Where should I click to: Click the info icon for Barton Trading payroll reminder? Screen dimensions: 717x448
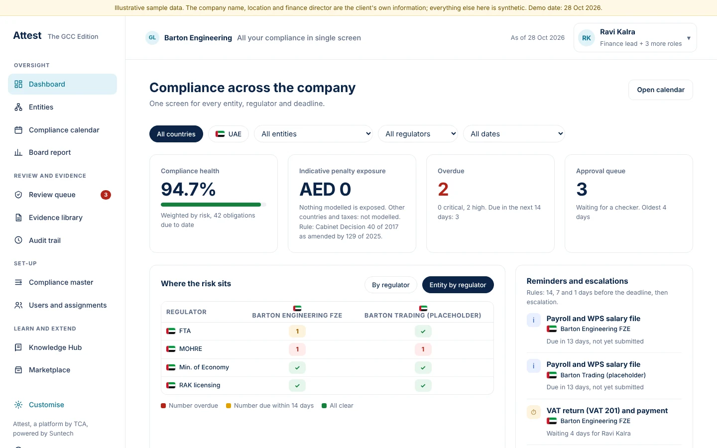(x=534, y=366)
